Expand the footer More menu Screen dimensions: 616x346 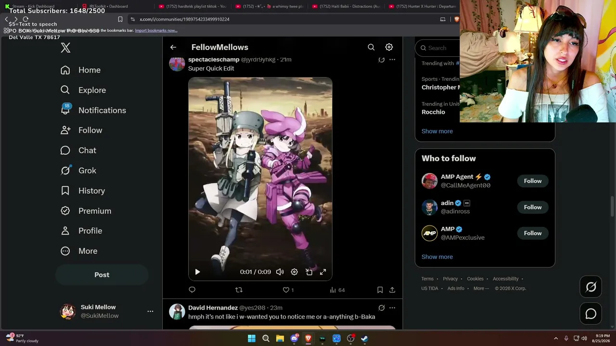[481, 288]
